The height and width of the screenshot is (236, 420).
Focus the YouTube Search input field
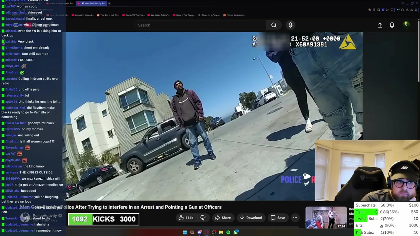click(200, 25)
